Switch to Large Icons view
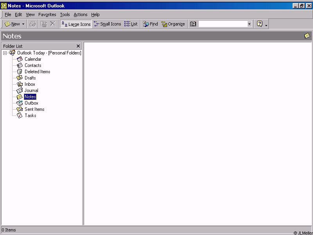 [76, 24]
